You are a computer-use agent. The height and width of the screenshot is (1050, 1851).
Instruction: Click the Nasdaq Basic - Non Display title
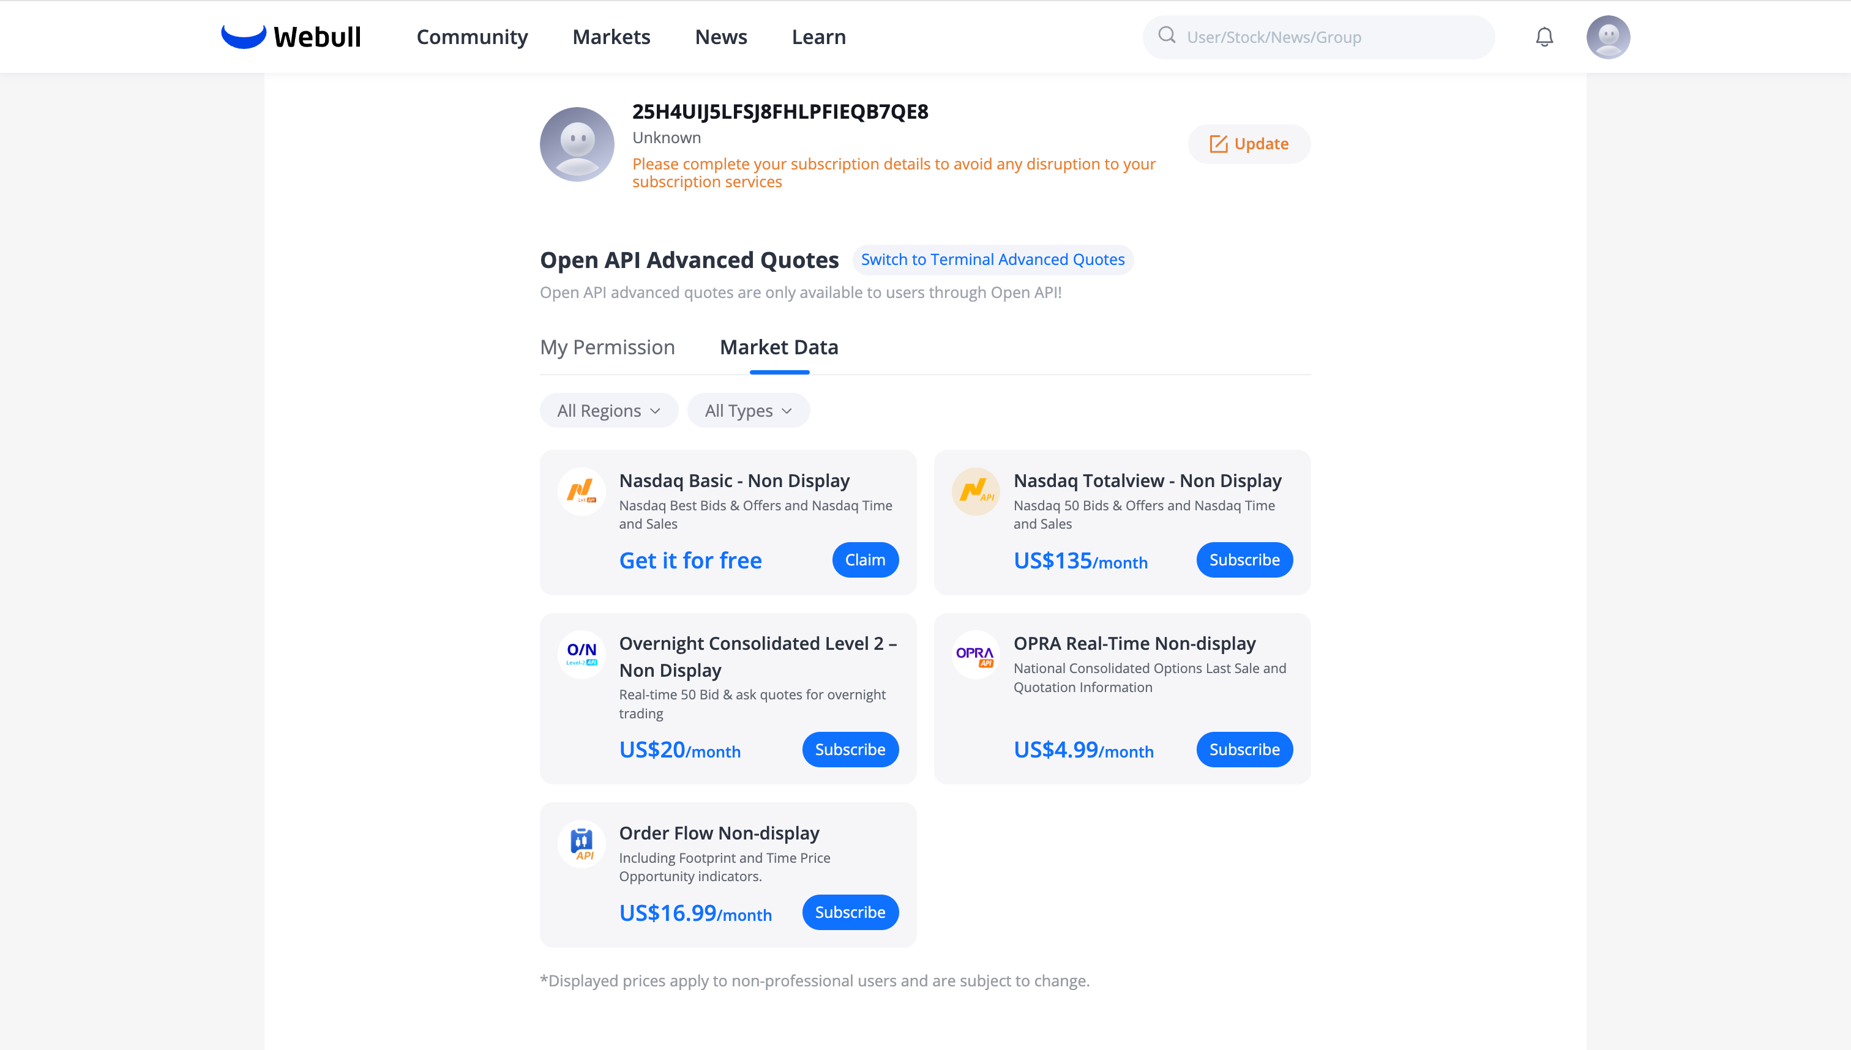pos(735,481)
